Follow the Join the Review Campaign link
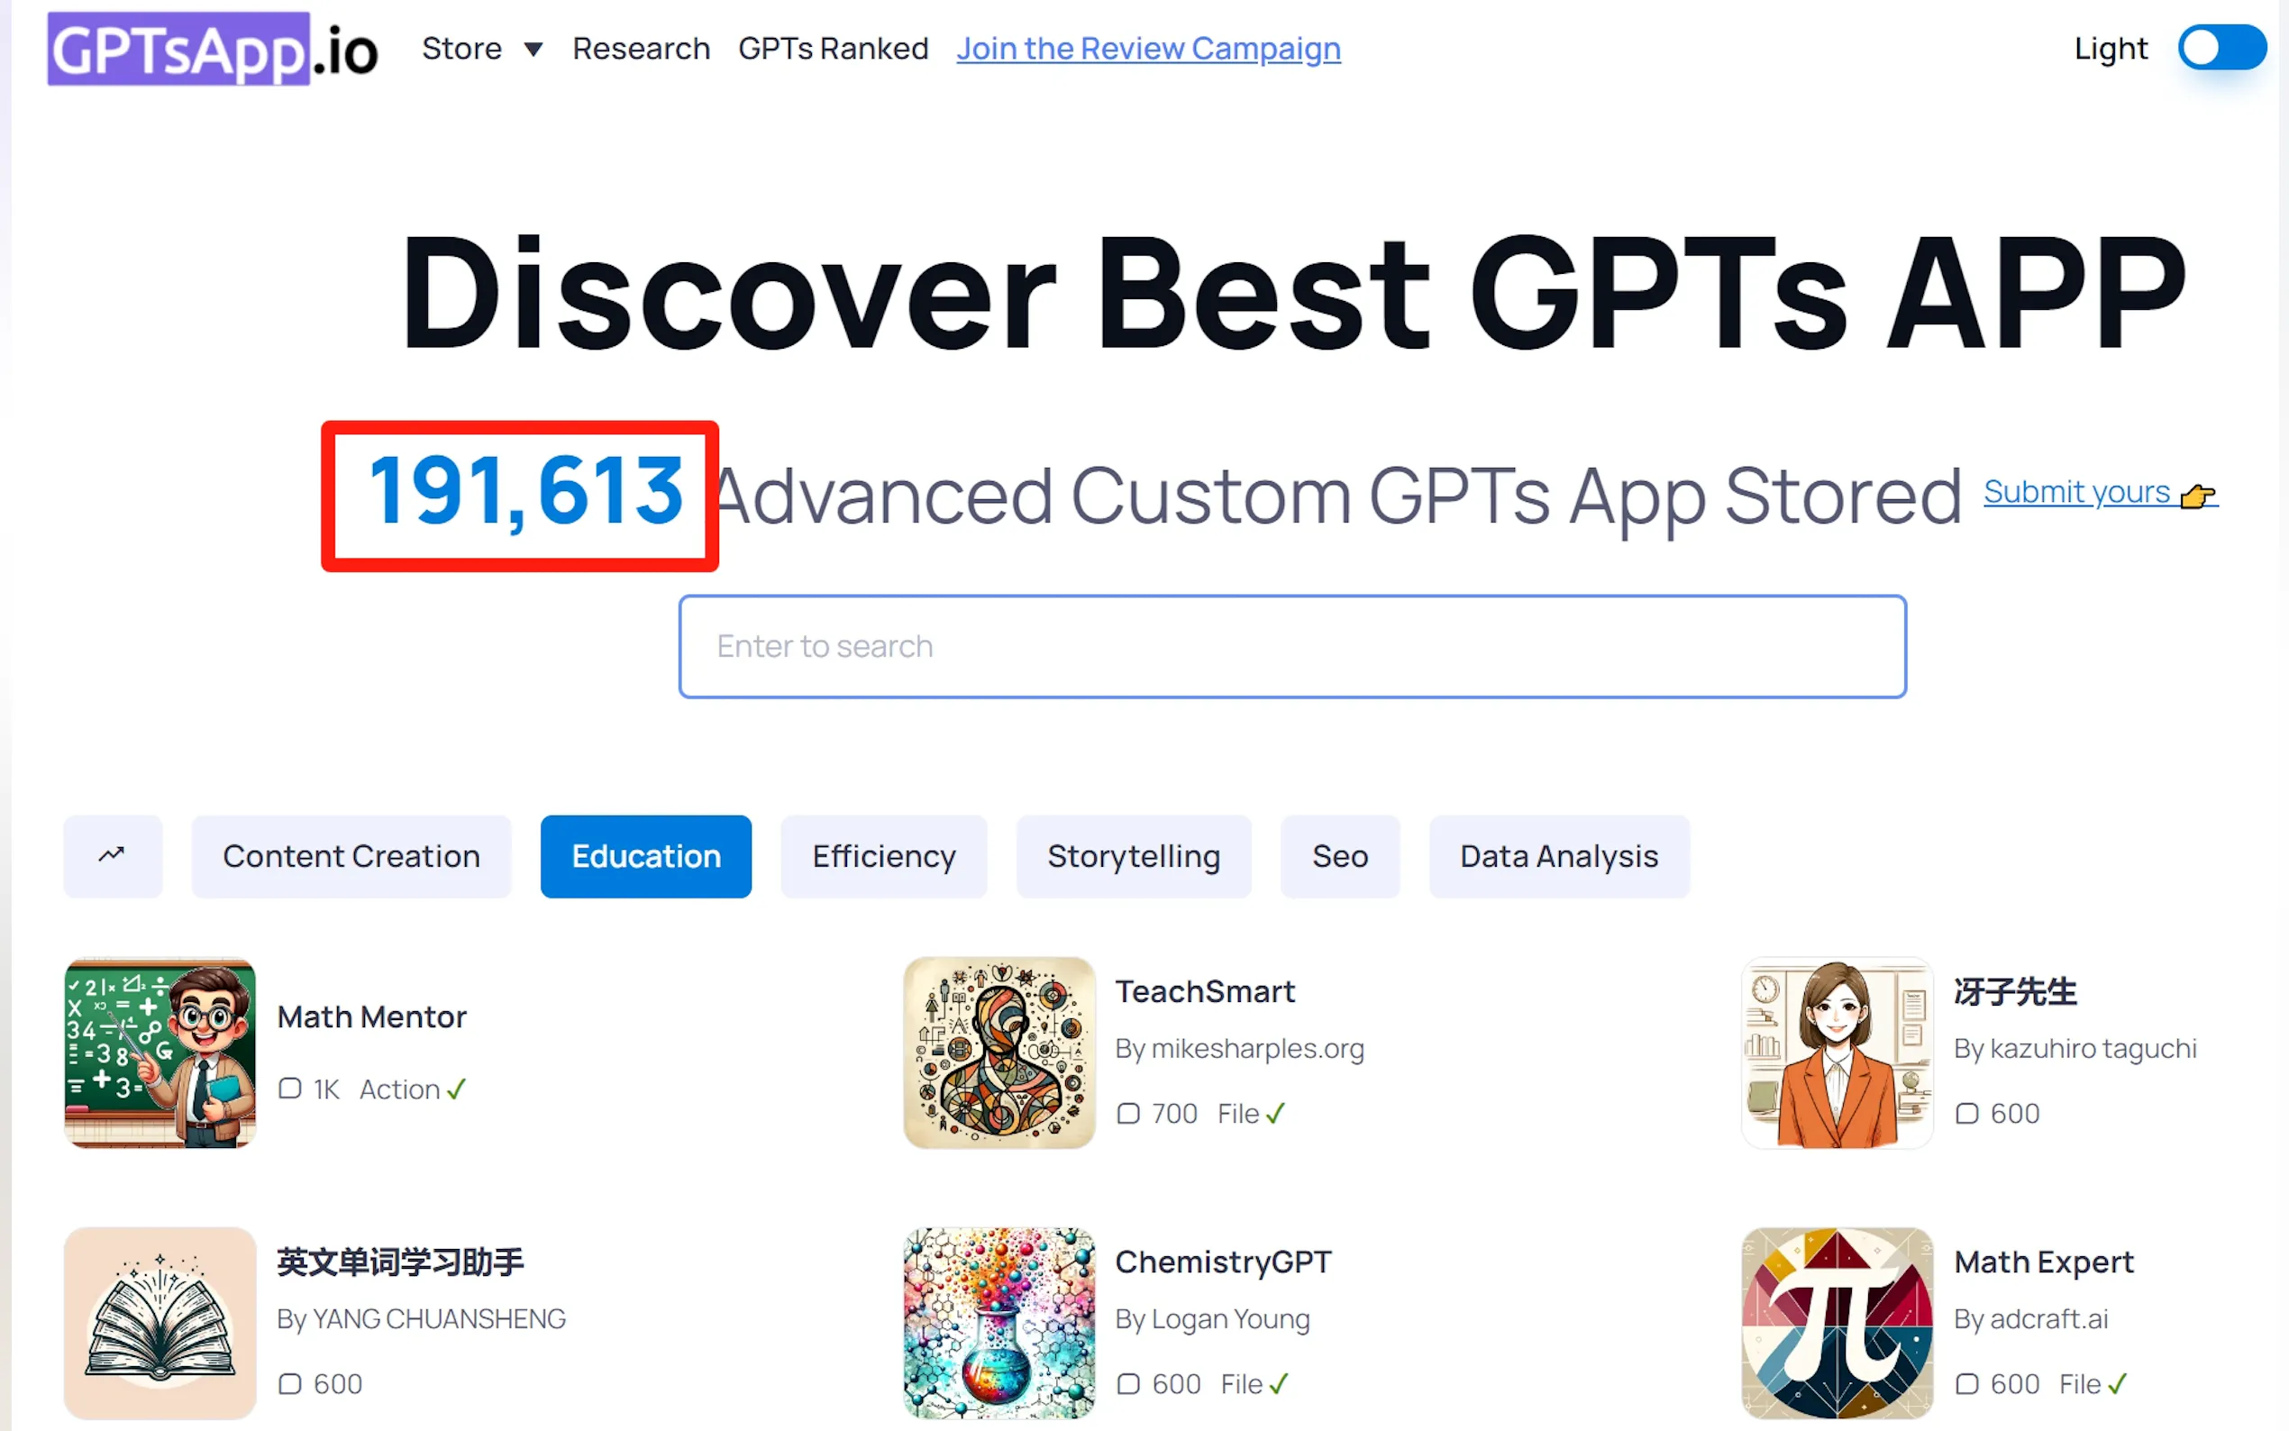 click(x=1149, y=49)
